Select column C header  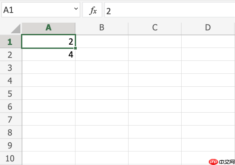pyautogui.click(x=155, y=28)
